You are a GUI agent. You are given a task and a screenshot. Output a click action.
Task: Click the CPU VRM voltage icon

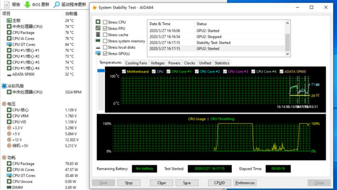click(9, 116)
